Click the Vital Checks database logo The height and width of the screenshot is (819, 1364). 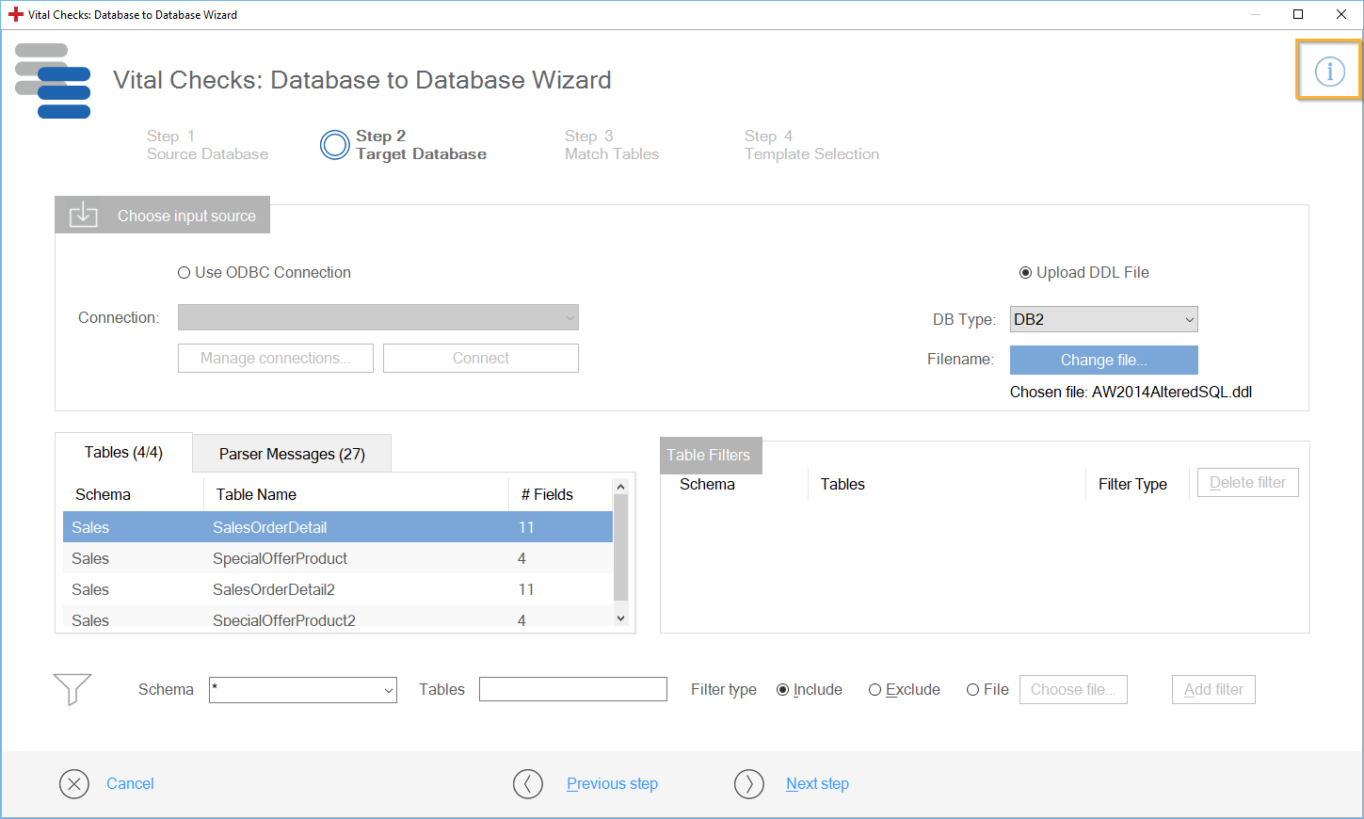pos(54,81)
